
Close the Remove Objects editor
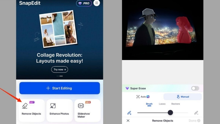[x=128, y=121]
